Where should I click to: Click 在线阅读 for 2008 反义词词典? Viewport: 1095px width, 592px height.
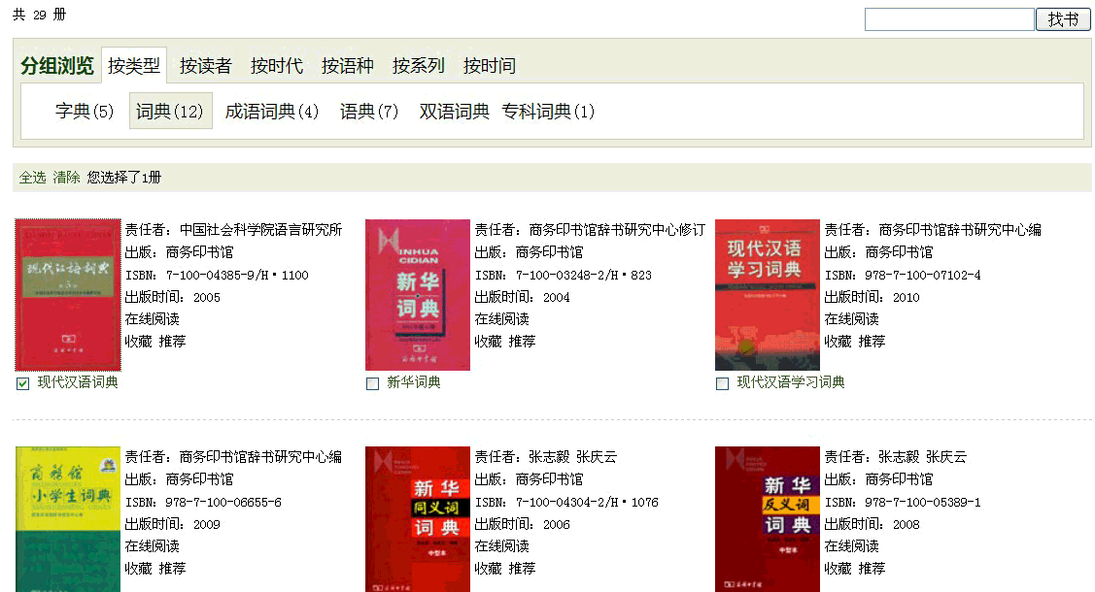pos(852,546)
